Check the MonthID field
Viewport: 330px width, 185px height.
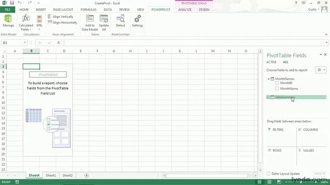(x=277, y=83)
